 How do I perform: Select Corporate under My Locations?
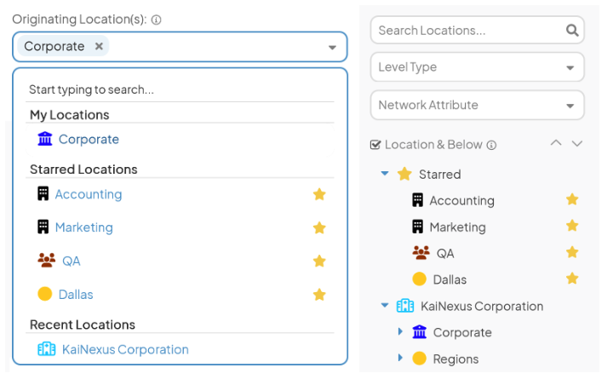point(89,140)
